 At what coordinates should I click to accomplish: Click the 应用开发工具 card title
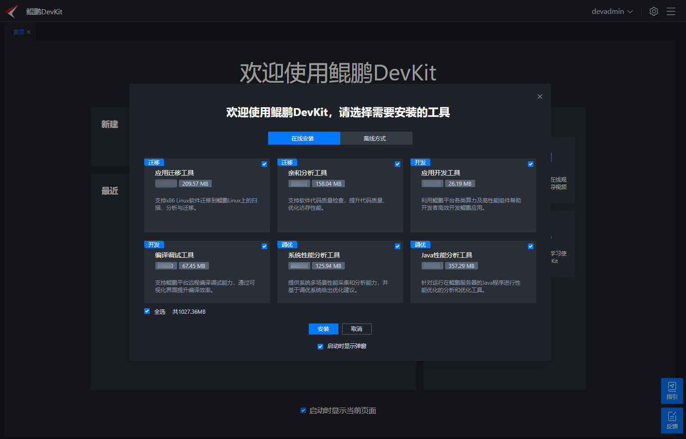441,173
